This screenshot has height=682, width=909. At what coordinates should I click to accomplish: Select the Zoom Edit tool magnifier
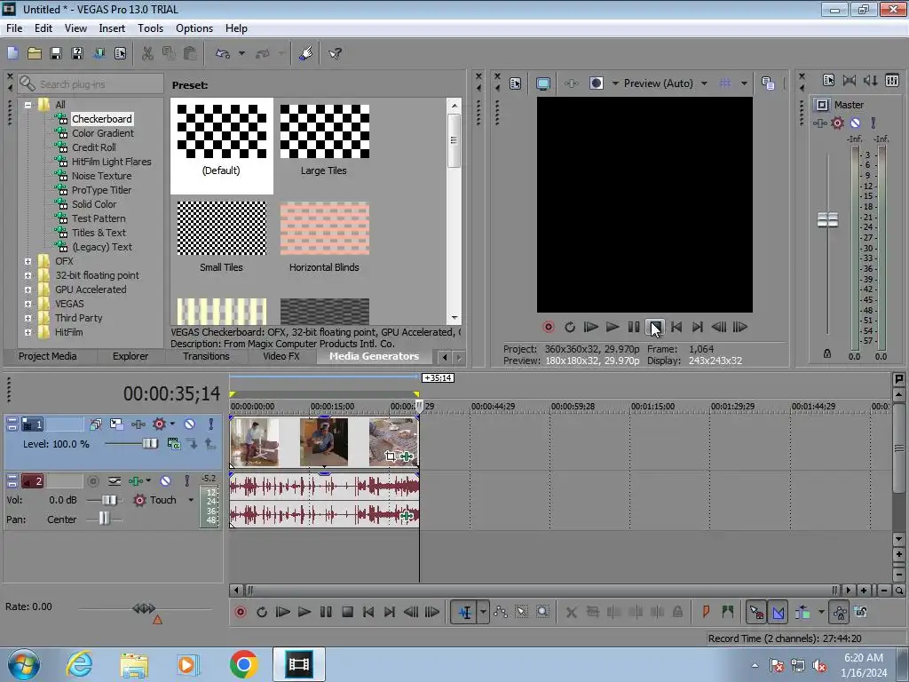[542, 612]
